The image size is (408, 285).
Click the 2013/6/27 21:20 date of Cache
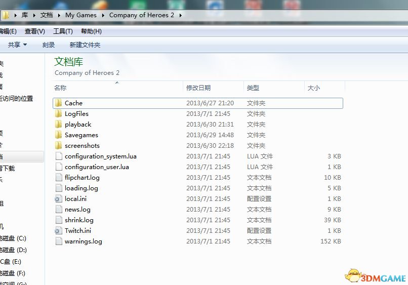click(x=210, y=103)
